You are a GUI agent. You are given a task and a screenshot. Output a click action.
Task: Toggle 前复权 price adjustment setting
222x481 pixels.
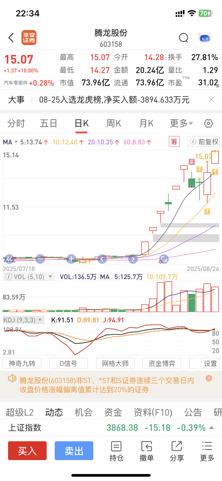coord(204,142)
